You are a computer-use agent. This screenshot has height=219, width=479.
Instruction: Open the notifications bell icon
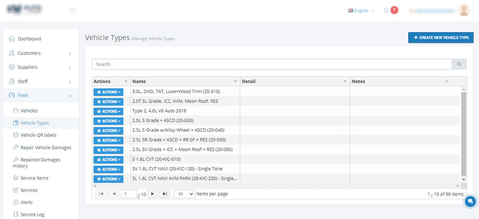tap(386, 10)
